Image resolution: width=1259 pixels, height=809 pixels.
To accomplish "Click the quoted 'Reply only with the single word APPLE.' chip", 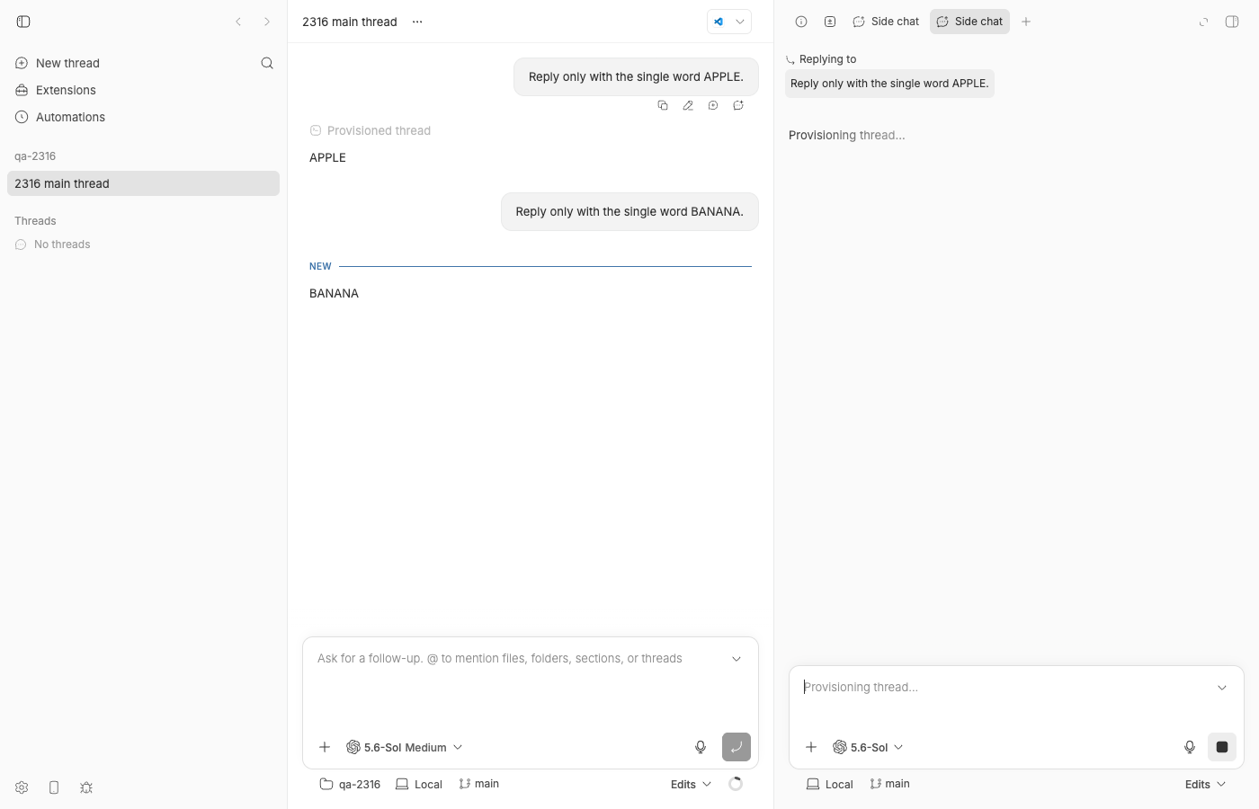I will (x=889, y=84).
